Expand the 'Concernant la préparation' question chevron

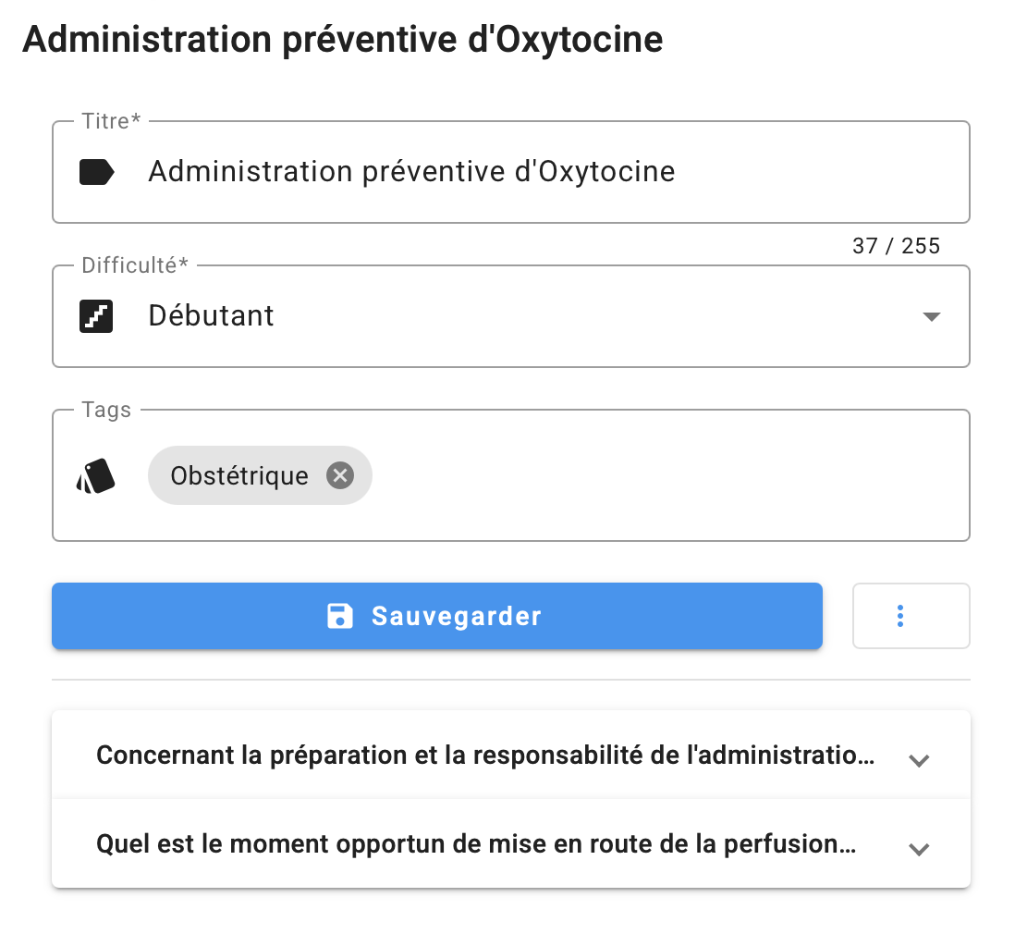[918, 760]
